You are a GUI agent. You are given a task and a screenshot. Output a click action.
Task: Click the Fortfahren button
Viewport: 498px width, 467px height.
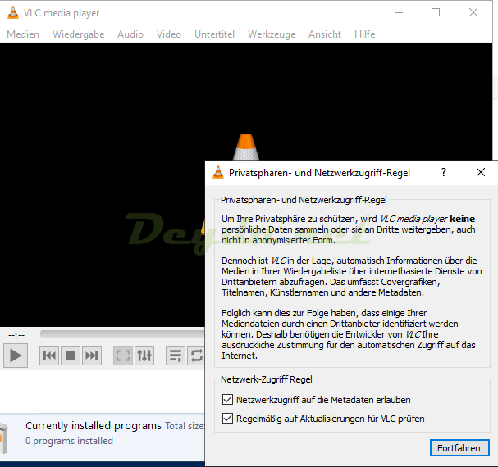(x=459, y=447)
